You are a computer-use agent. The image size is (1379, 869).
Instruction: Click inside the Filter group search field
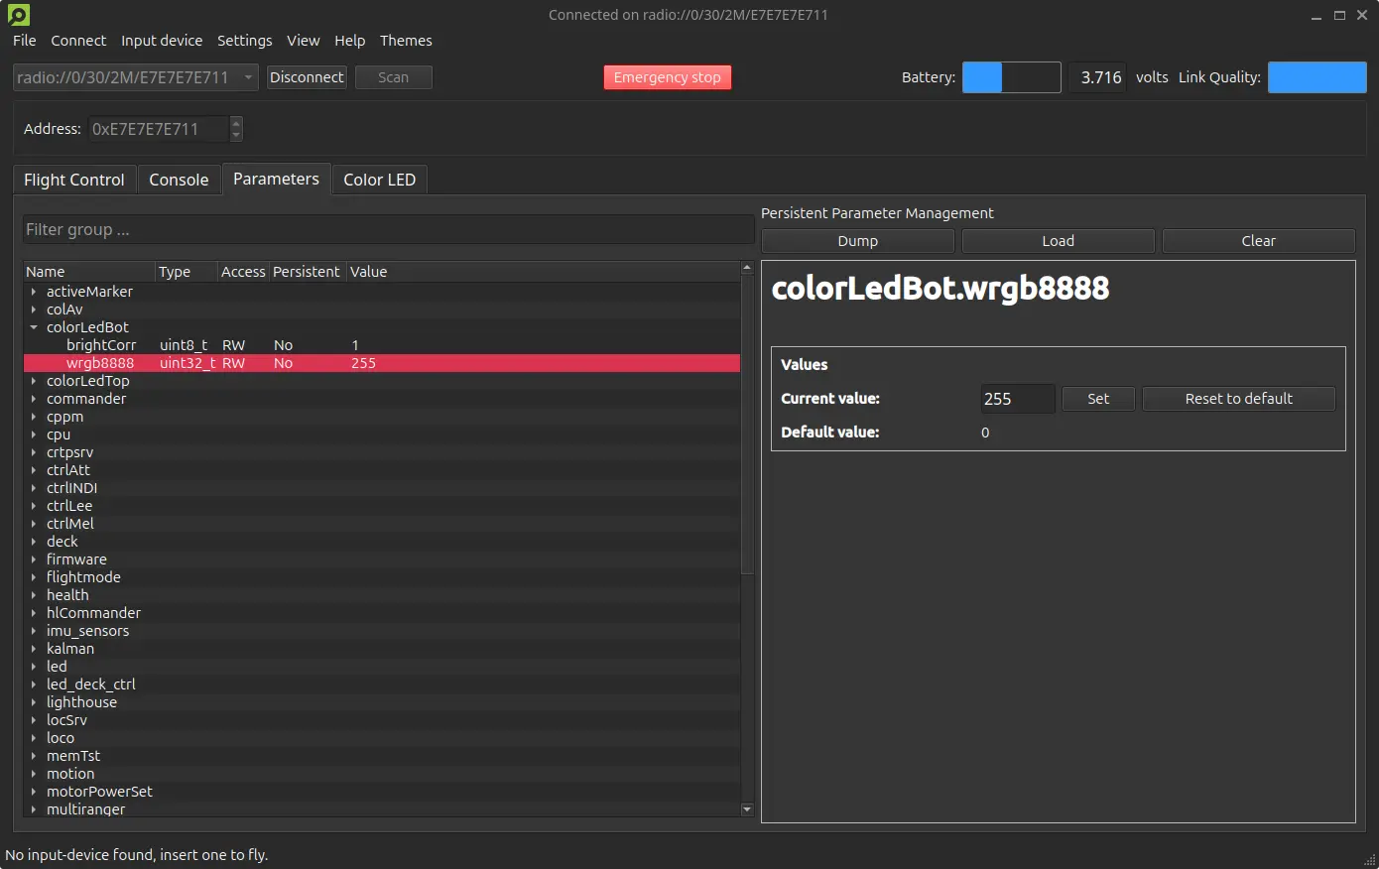point(387,229)
